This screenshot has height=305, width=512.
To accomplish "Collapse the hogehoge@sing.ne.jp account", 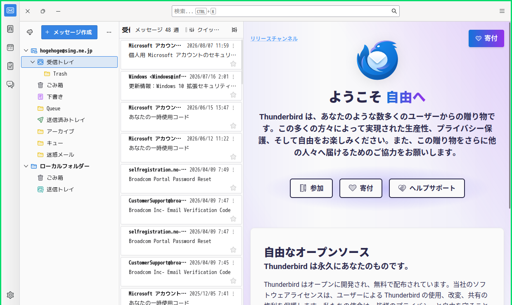I will pos(26,50).
